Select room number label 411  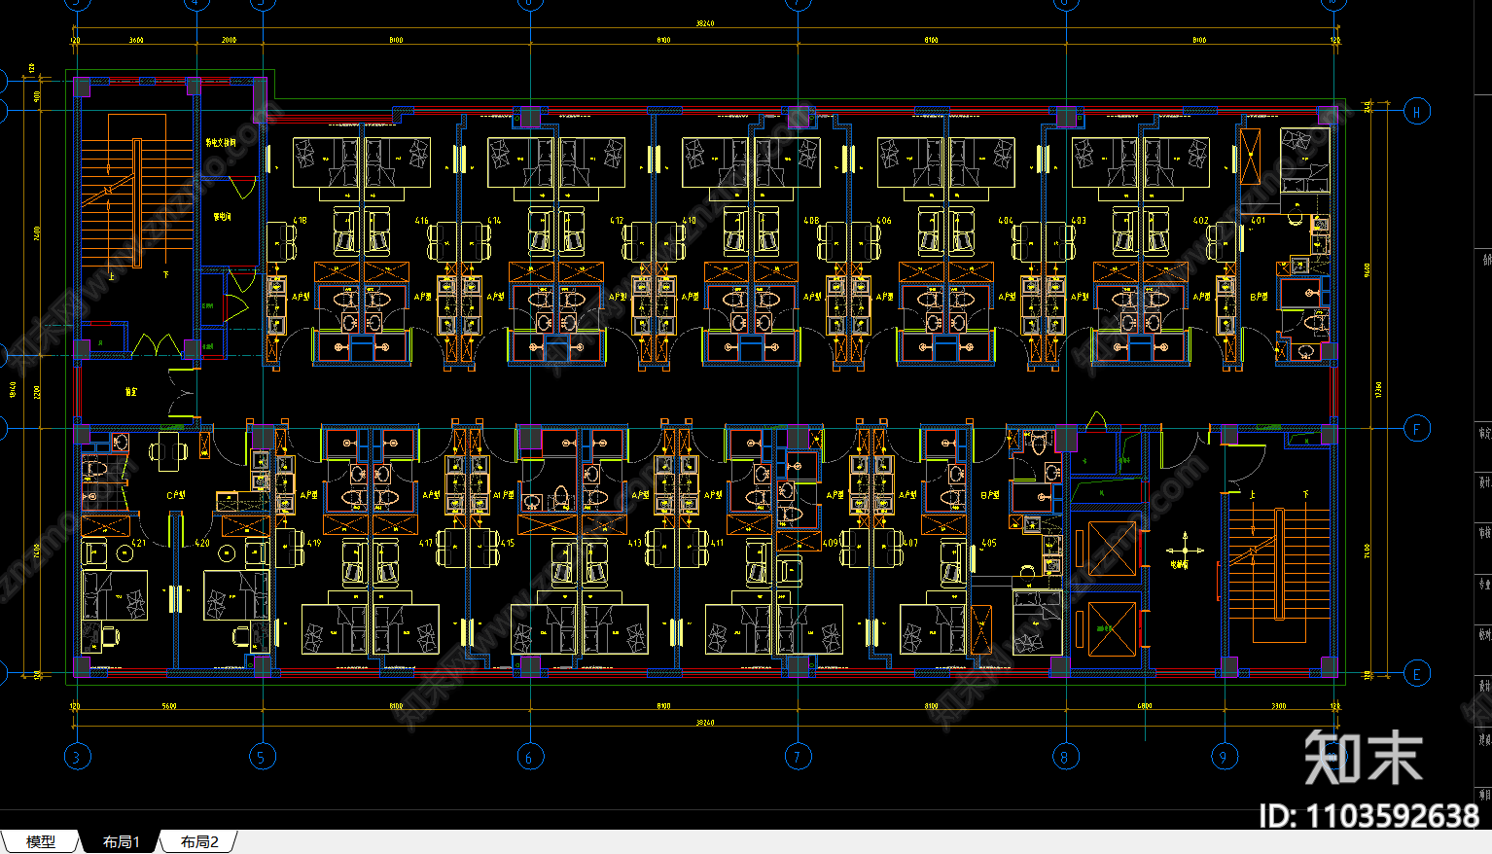pyautogui.click(x=717, y=544)
